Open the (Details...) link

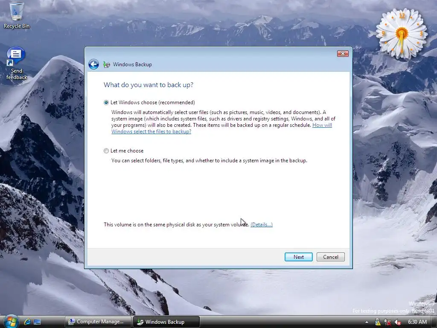pos(262,225)
